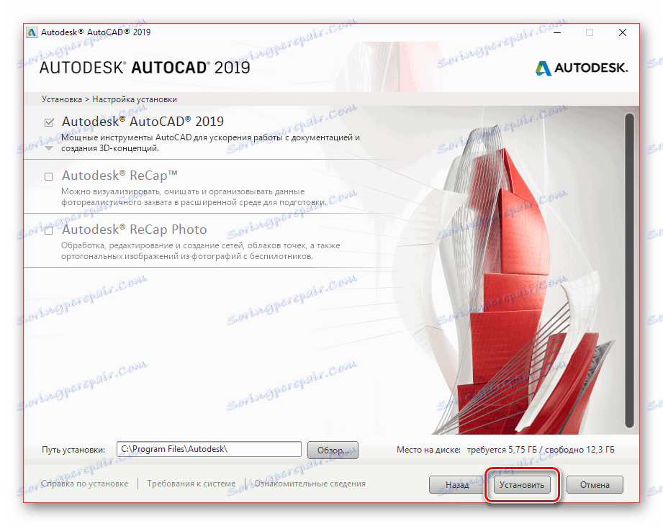Click the vertical scrollbar of product list
663x526 pixels.
630,271
